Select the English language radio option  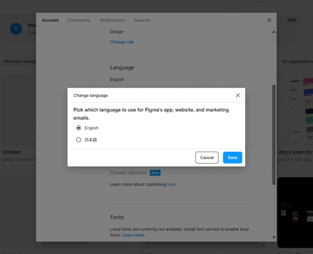click(79, 128)
